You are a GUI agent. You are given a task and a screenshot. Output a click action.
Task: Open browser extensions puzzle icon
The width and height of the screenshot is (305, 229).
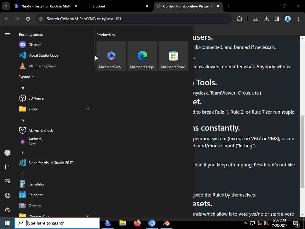pyautogui.click(x=240, y=19)
